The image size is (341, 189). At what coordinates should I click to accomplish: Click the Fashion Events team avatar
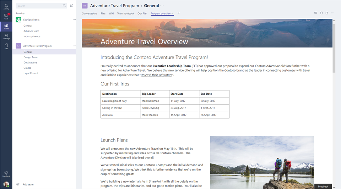pos(18,20)
